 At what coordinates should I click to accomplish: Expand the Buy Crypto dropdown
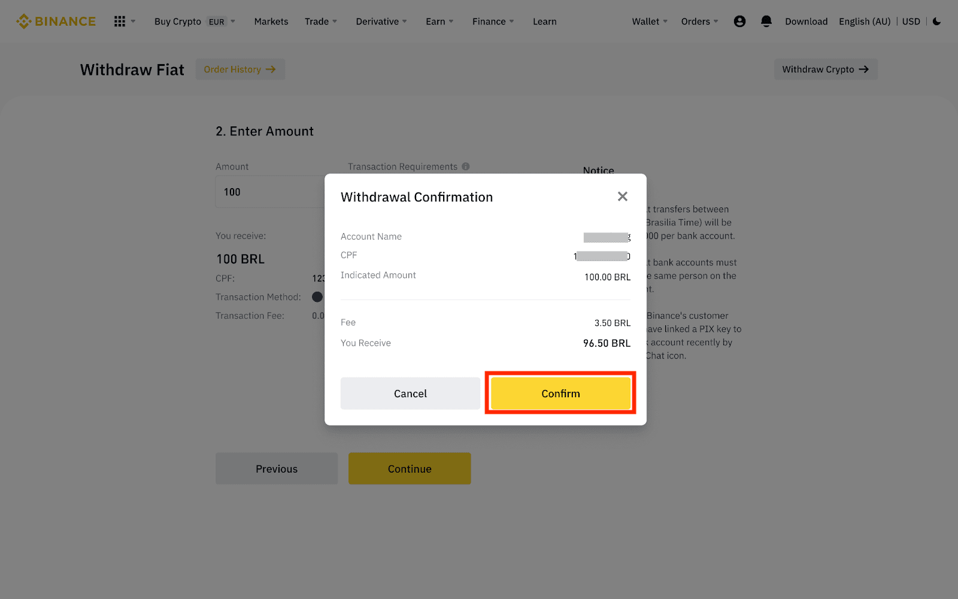pyautogui.click(x=195, y=22)
